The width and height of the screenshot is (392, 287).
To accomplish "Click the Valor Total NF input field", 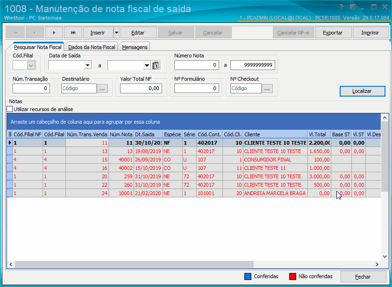I will click(x=141, y=88).
